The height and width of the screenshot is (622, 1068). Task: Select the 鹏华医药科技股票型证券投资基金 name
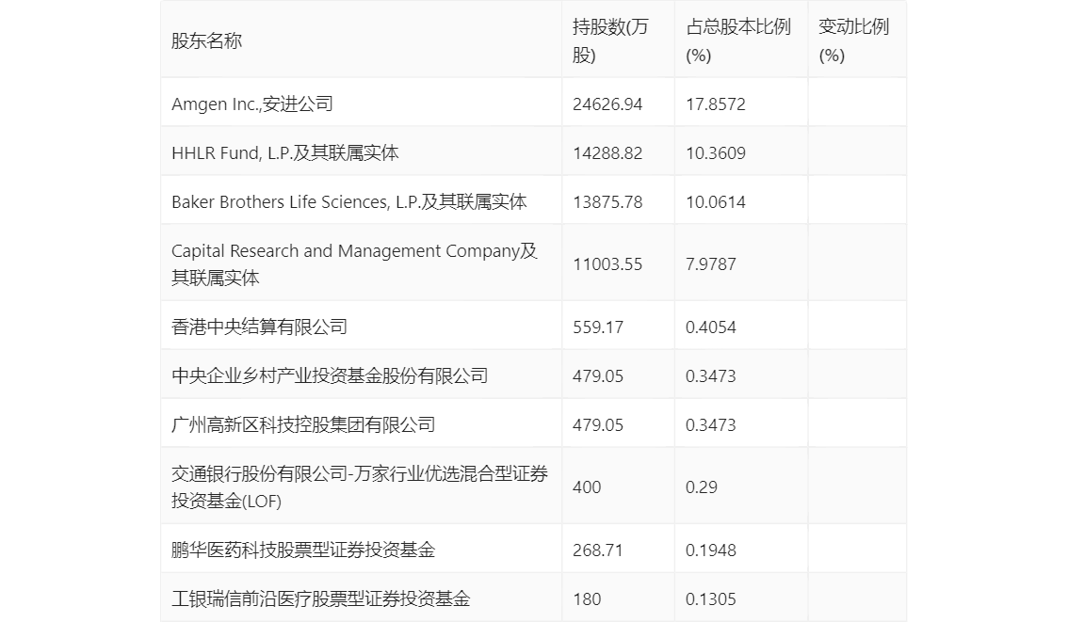[x=303, y=550]
